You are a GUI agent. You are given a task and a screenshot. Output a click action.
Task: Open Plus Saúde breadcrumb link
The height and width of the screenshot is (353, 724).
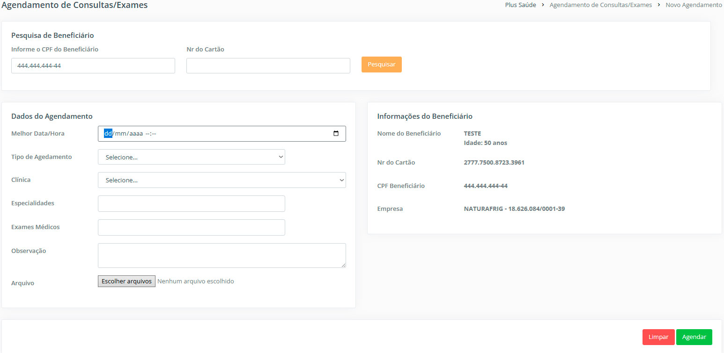520,5
